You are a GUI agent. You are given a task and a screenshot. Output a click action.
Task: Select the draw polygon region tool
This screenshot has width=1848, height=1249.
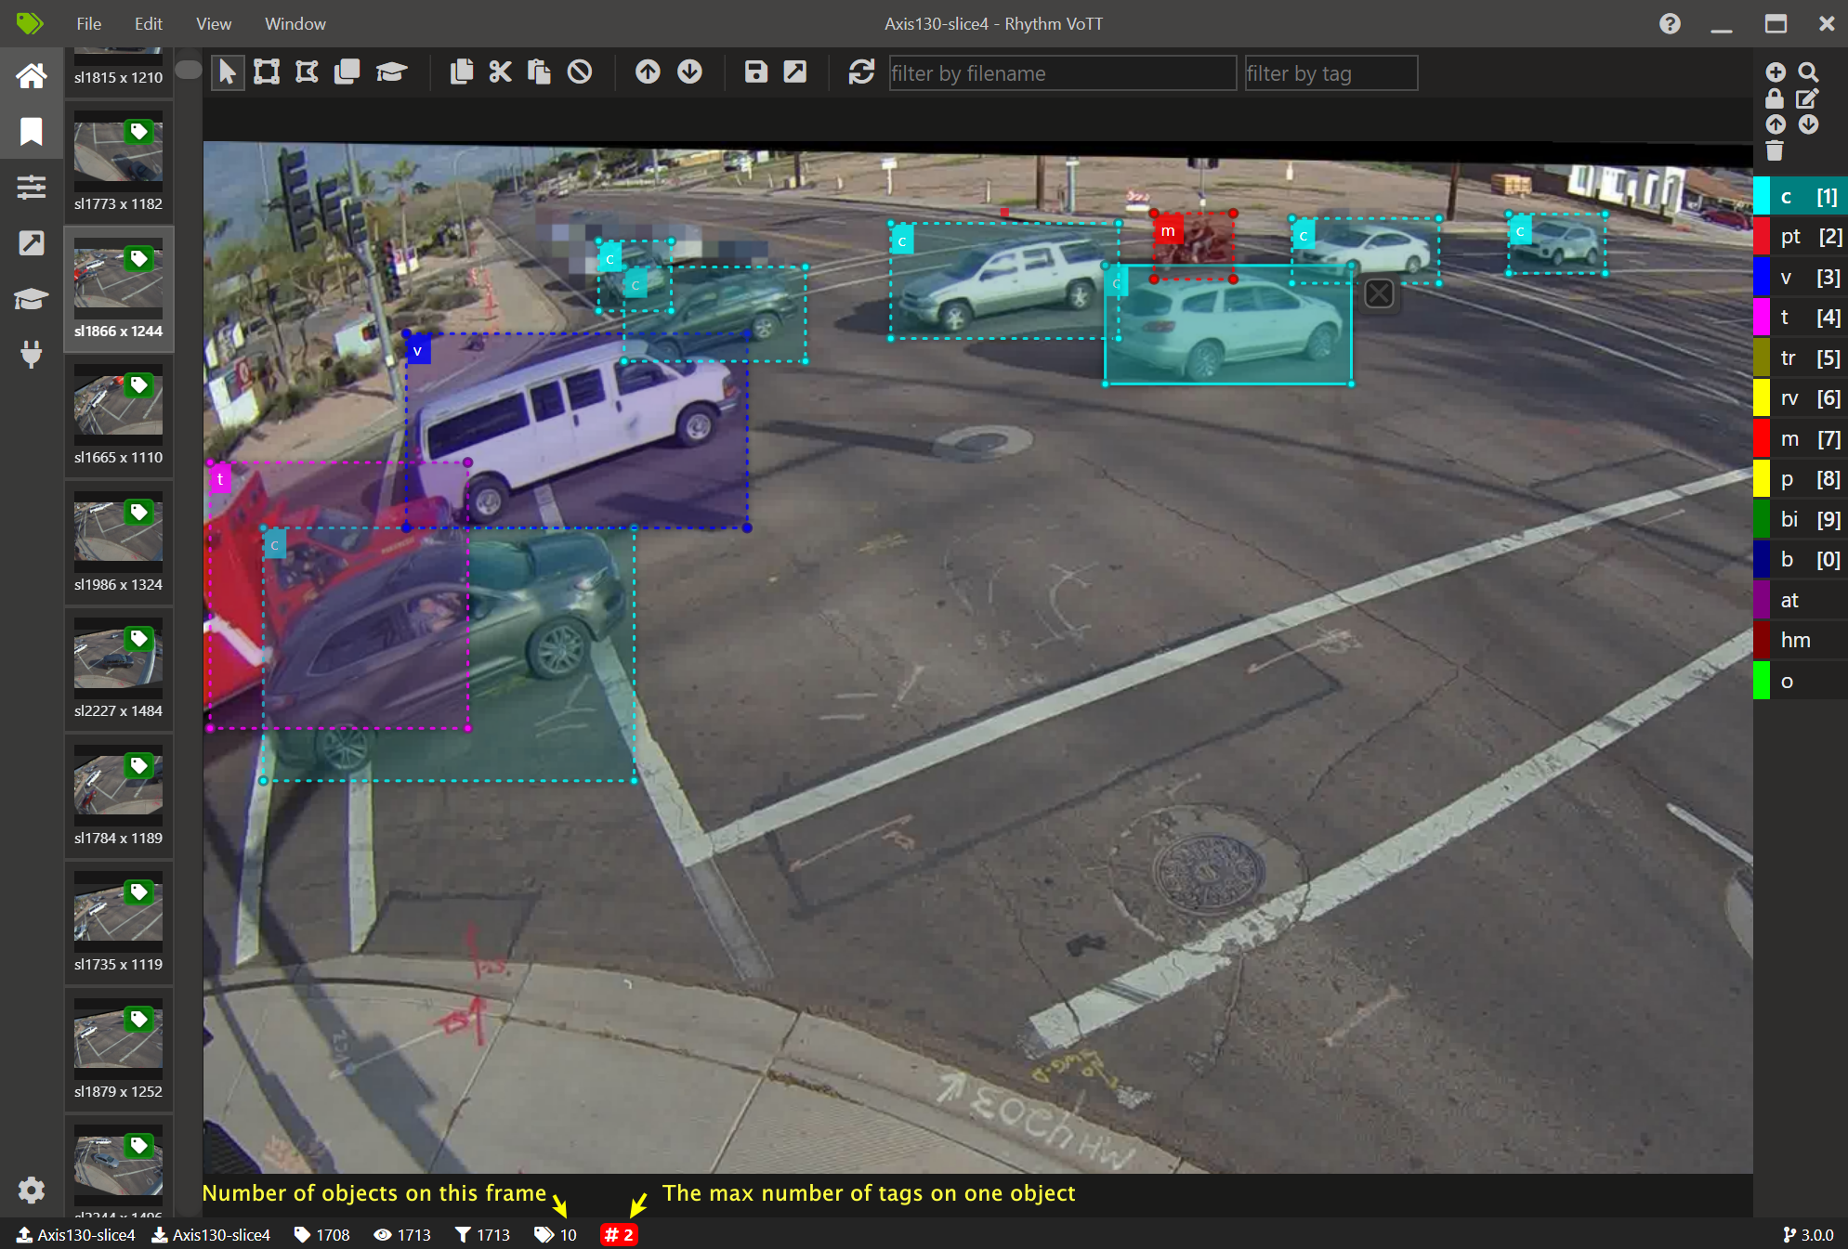click(307, 72)
